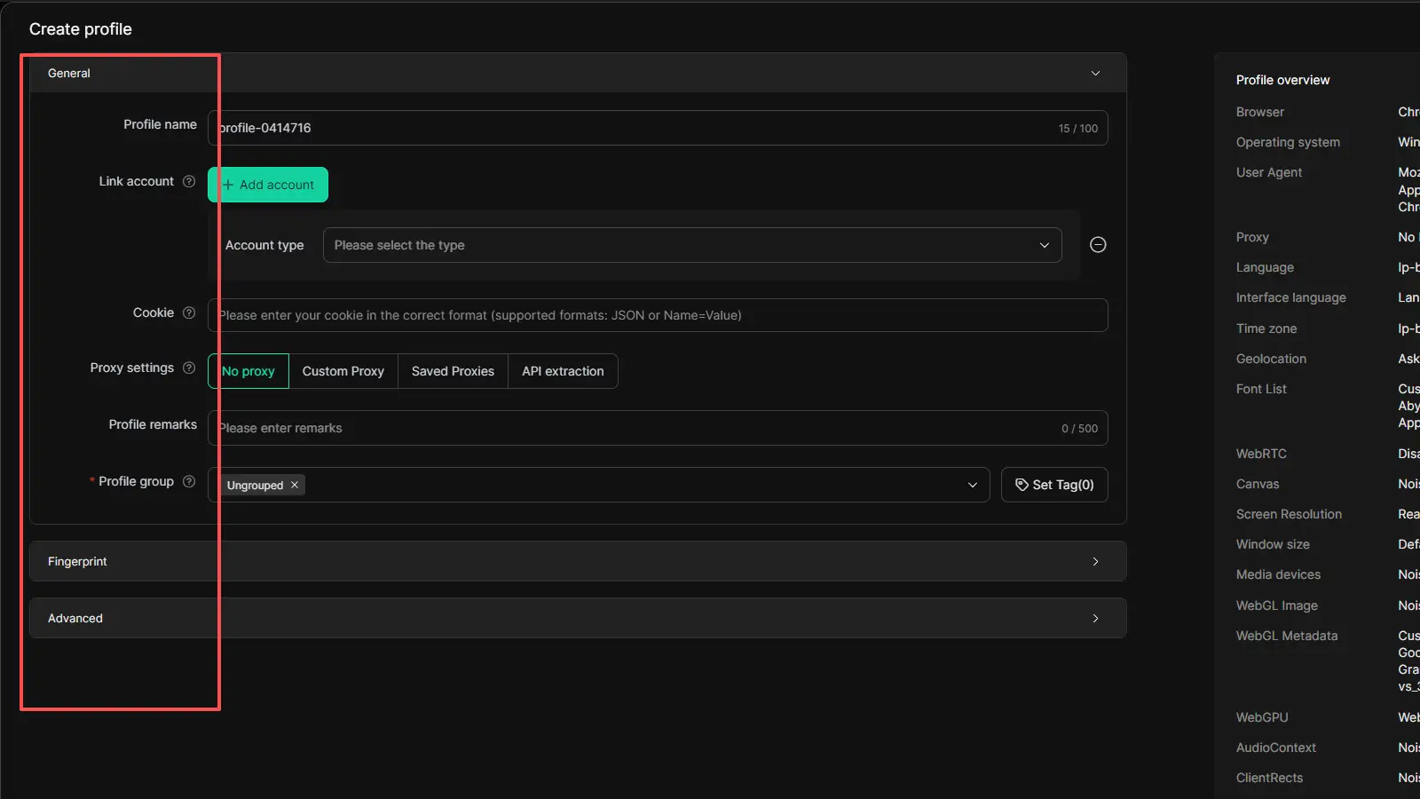Click the Profile group help icon
1420x799 pixels.
(x=189, y=481)
